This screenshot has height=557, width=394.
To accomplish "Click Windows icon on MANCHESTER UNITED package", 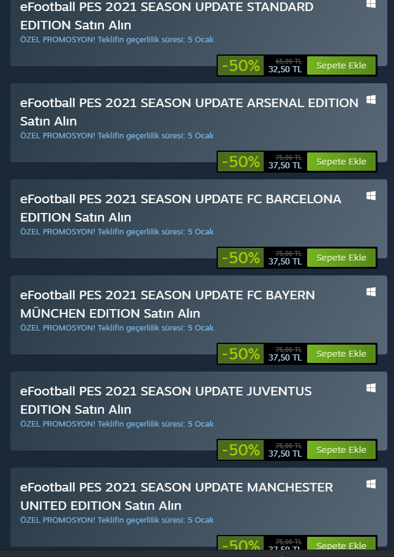I will pyautogui.click(x=371, y=484).
